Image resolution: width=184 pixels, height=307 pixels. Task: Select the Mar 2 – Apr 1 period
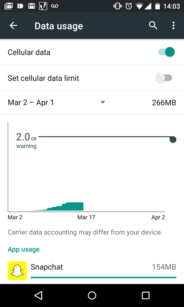click(31, 102)
